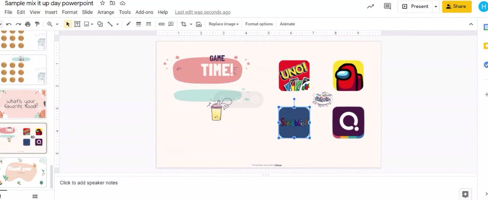488x200 pixels.
Task: Collapse the menus with the up chevron
Action: (471, 24)
